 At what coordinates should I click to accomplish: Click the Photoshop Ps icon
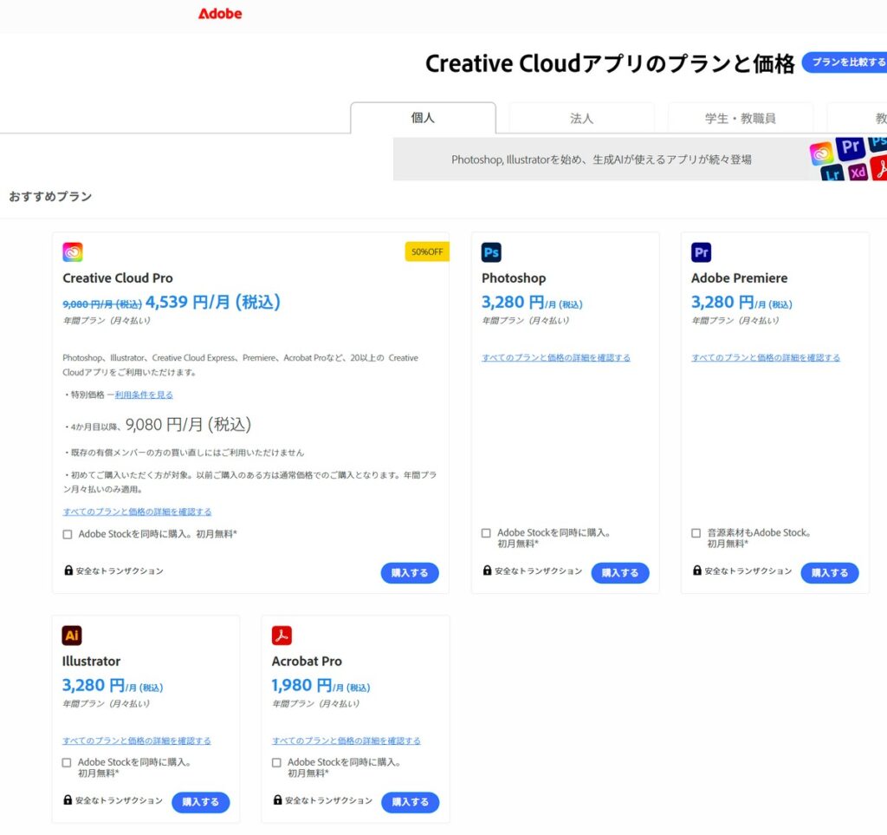(491, 252)
